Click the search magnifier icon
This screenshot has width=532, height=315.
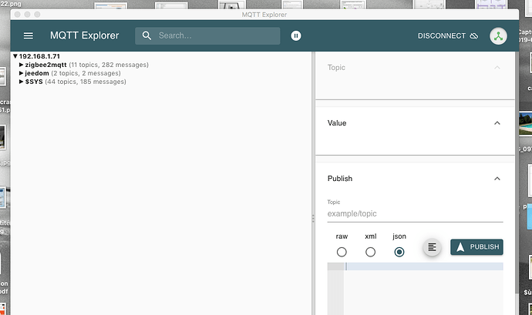pos(146,35)
